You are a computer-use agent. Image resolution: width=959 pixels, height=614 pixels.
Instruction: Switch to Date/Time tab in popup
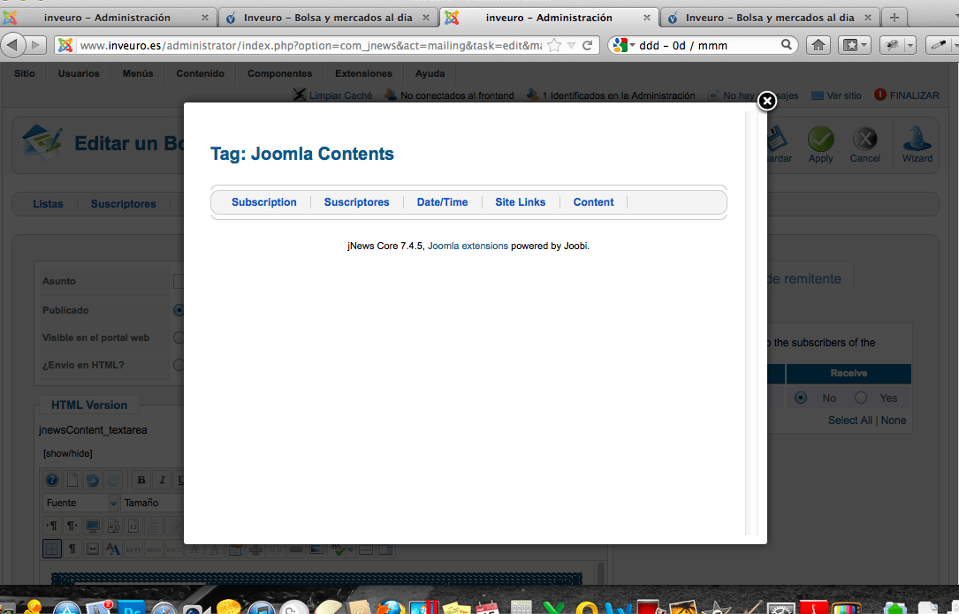point(442,202)
